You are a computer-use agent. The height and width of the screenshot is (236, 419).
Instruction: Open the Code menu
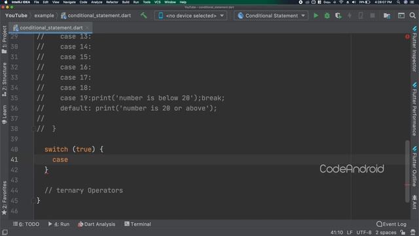tap(83, 2)
